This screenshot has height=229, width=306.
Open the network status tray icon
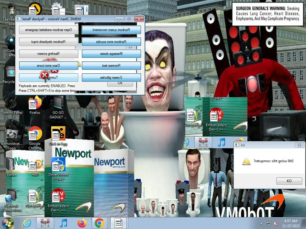tap(269, 224)
